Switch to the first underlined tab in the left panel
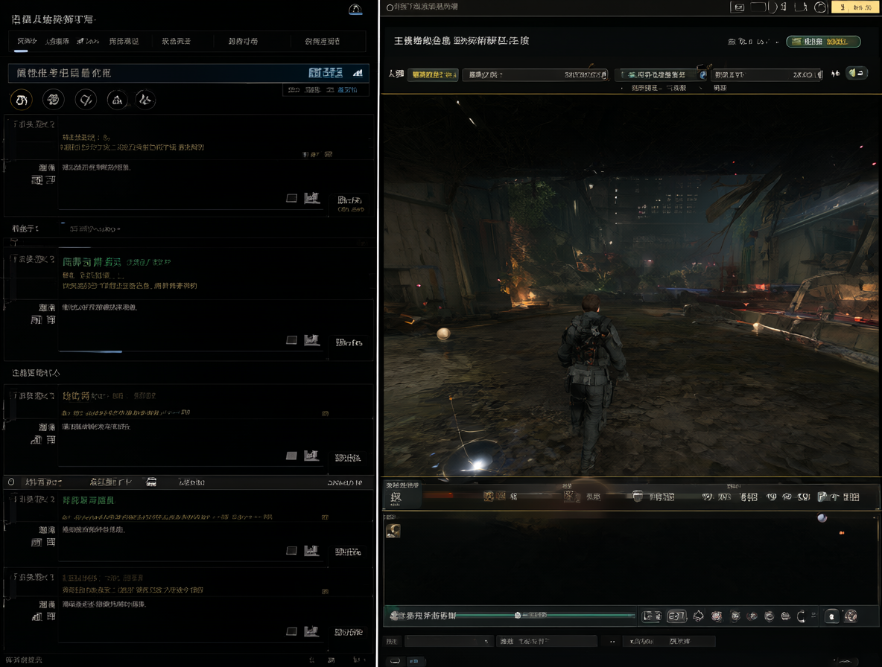 click(x=26, y=41)
